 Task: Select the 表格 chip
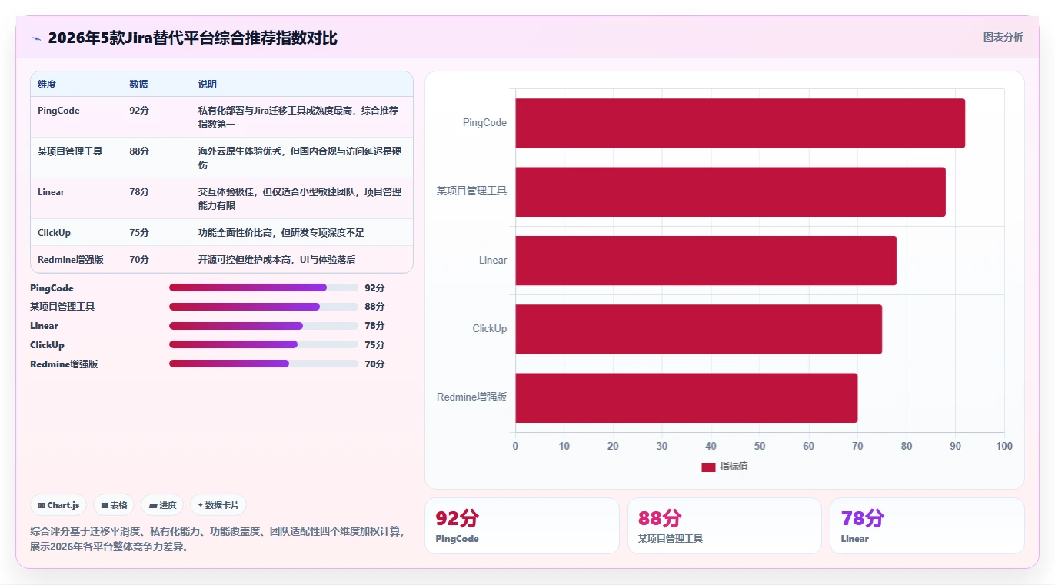[114, 505]
